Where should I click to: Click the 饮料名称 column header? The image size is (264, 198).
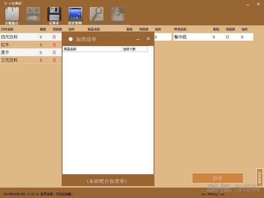coord(7,29)
